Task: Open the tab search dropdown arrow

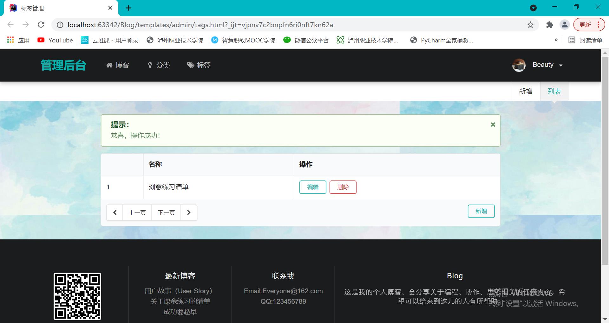Action: point(533,8)
